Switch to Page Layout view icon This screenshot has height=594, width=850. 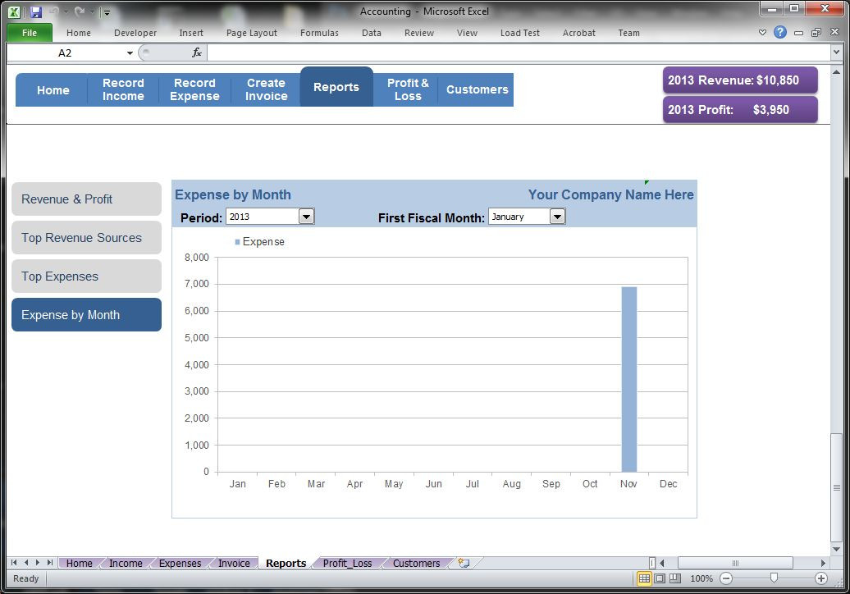click(x=660, y=578)
